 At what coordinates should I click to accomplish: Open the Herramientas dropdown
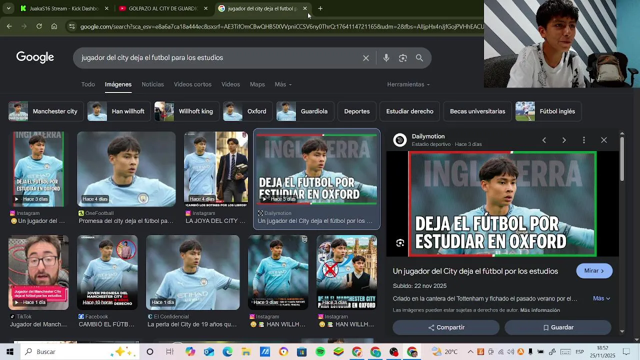(408, 84)
